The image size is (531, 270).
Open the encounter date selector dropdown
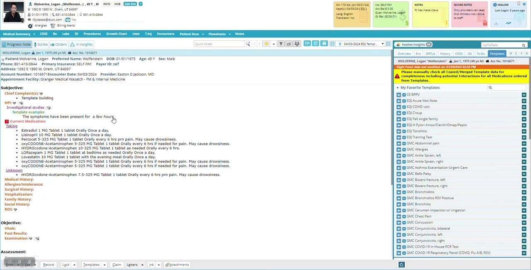tap(382, 44)
